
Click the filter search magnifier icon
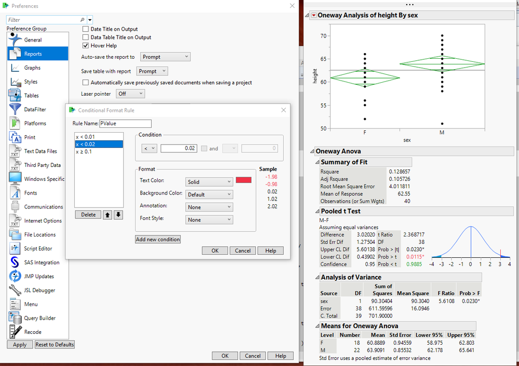coord(83,20)
